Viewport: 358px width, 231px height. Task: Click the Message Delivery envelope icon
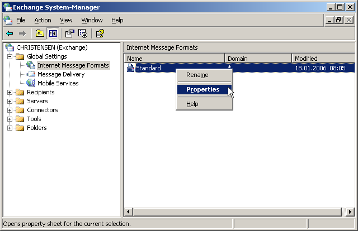[31, 74]
